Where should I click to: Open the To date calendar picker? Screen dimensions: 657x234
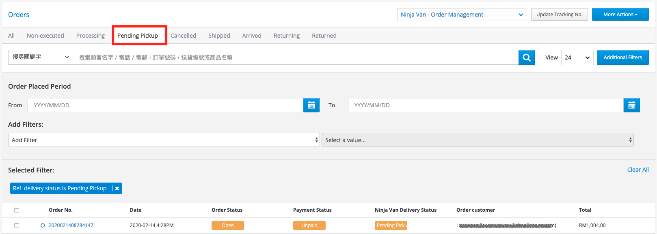[632, 105]
